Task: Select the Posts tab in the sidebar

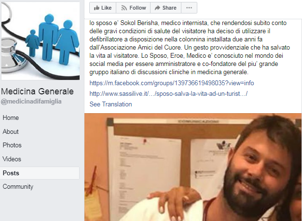Action: tap(40, 173)
